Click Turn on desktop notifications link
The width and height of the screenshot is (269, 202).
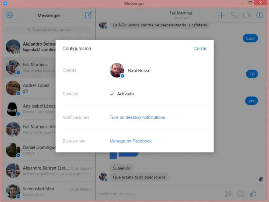(x=137, y=117)
